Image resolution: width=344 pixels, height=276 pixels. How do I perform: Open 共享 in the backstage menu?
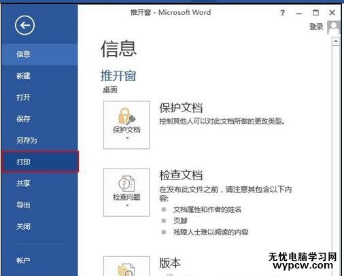[x=39, y=184]
